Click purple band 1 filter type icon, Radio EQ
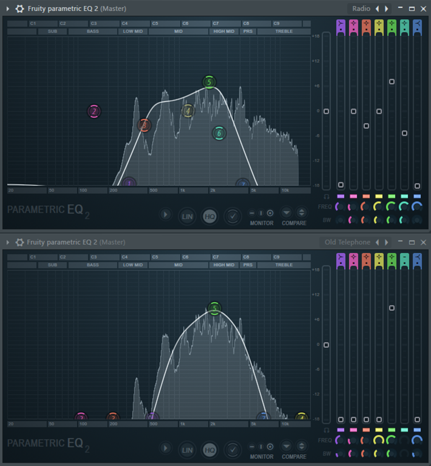 (340, 26)
